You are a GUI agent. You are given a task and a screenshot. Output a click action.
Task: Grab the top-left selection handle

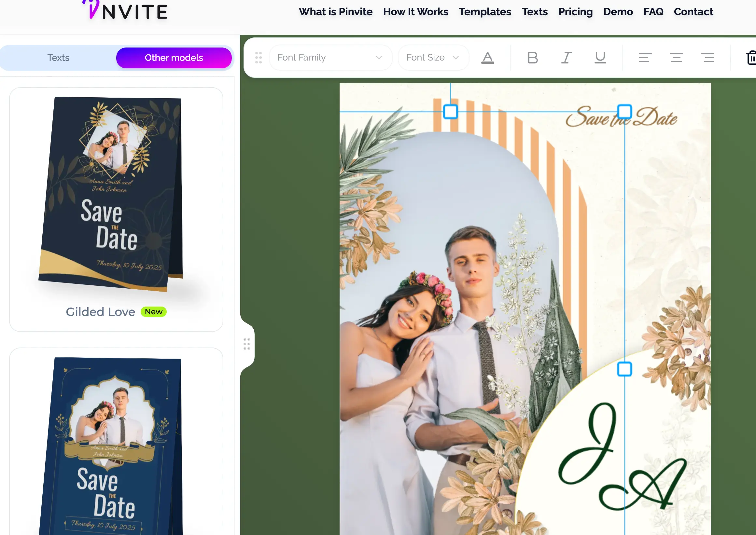click(x=450, y=112)
